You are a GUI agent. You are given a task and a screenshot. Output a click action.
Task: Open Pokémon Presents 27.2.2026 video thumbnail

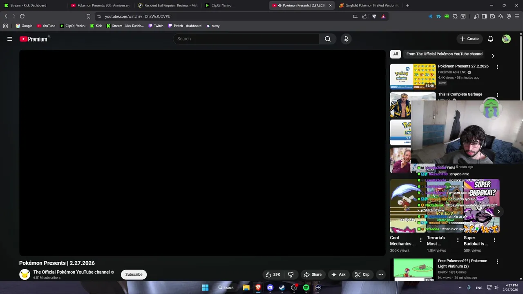pos(413,76)
